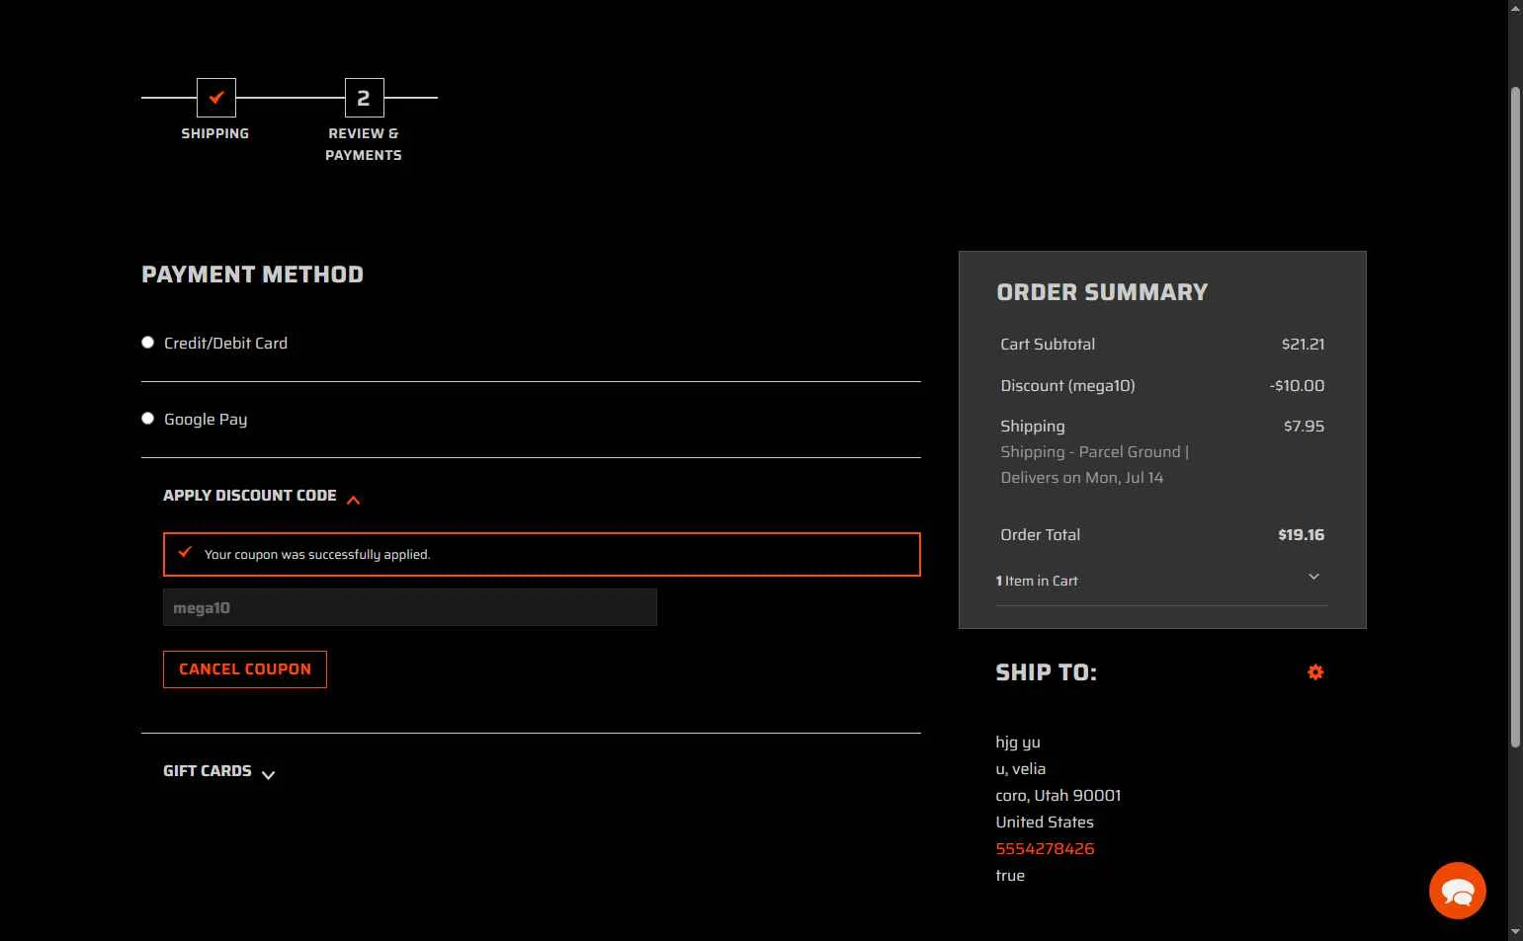The width and height of the screenshot is (1523, 941).
Task: Click the SHIPPING step label
Action: click(x=215, y=133)
